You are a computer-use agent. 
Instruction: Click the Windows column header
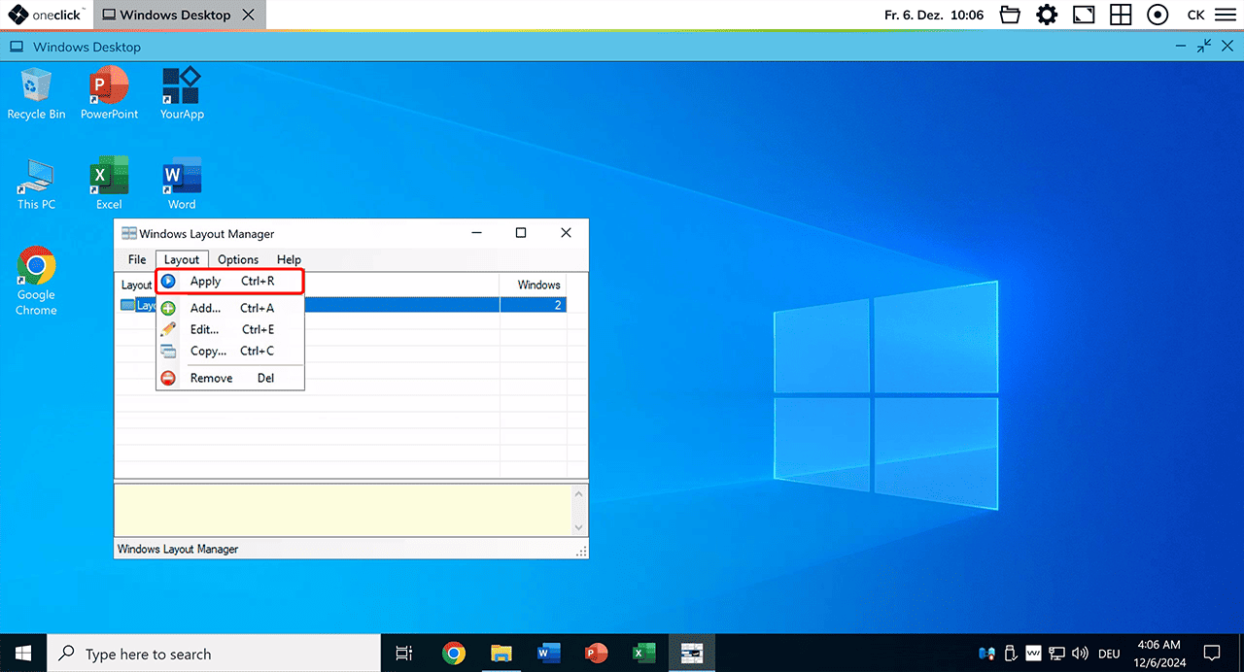(538, 285)
